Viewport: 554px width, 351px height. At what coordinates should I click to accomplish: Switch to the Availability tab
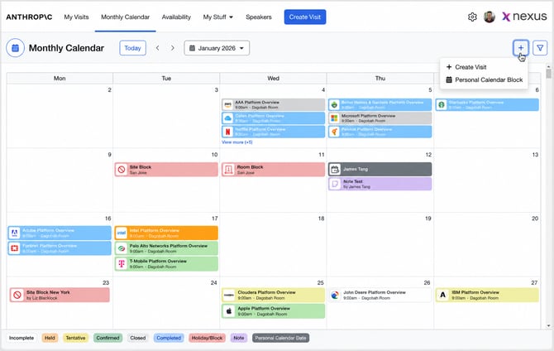[176, 17]
